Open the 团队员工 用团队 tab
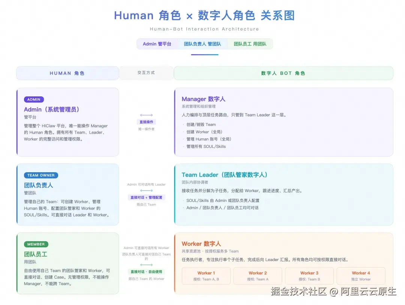The image size is (405, 305). (250, 44)
